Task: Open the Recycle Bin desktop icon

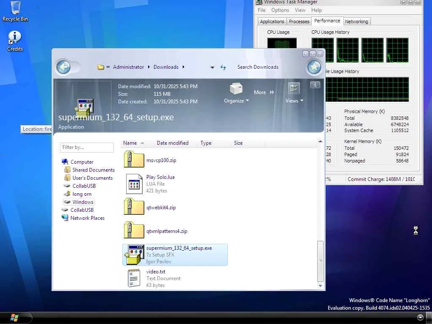Action: click(15, 11)
